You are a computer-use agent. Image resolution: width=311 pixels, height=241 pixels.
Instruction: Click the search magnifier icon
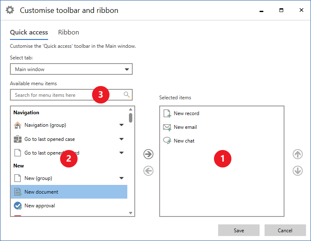pyautogui.click(x=127, y=95)
